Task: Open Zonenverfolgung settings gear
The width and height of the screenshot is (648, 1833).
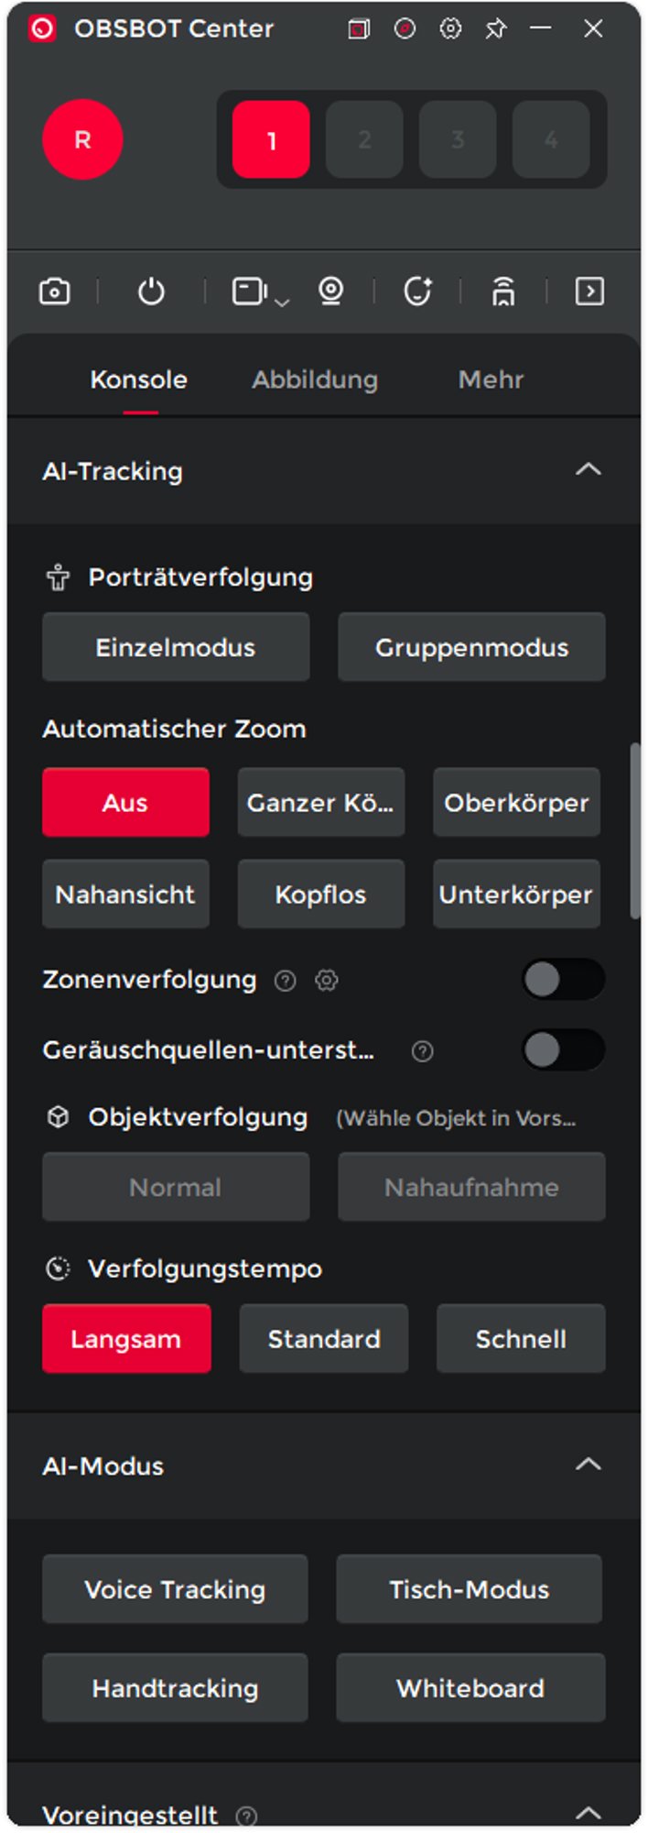Action: pos(327,981)
